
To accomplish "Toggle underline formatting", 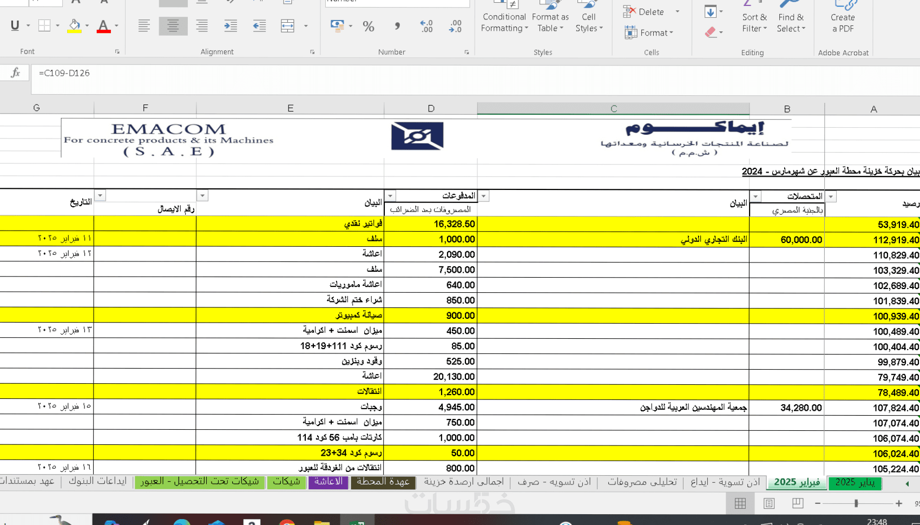I will point(15,25).
